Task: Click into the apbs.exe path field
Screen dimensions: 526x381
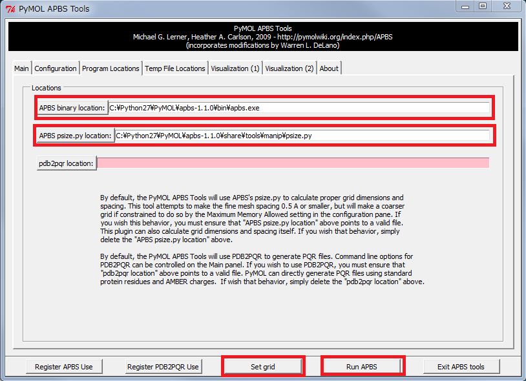Action: click(299, 108)
